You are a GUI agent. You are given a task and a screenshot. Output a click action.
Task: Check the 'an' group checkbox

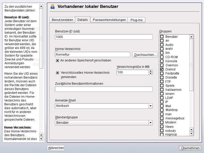point(162,41)
